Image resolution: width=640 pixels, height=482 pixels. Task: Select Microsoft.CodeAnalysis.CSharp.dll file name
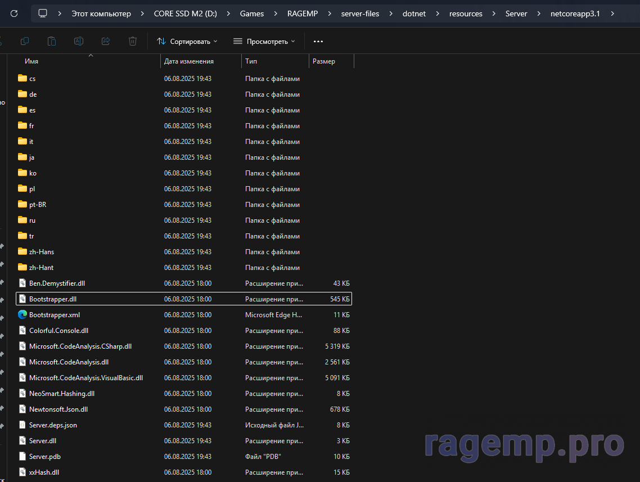click(80, 346)
